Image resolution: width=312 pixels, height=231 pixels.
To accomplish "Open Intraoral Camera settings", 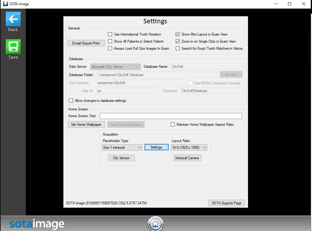I will point(187,158).
